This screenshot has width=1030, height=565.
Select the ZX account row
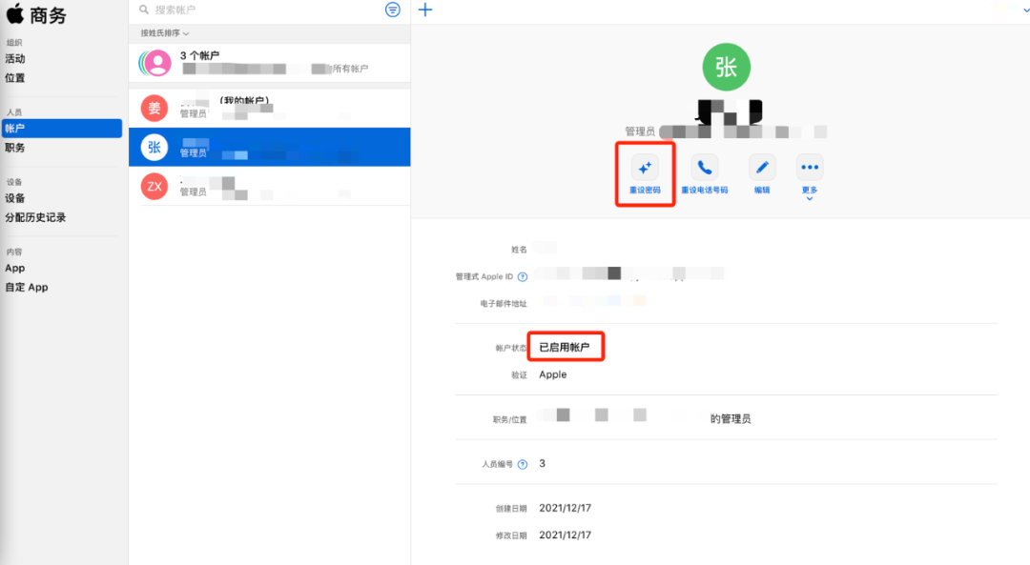pyautogui.click(x=269, y=187)
